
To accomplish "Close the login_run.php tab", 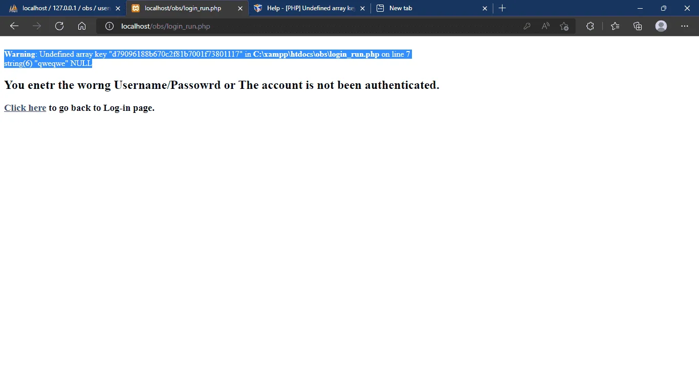I will pos(240,8).
